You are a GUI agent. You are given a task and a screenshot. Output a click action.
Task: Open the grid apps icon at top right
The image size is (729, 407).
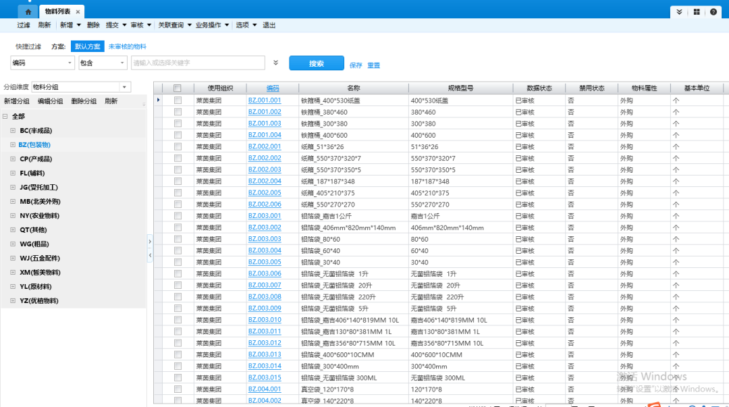pos(697,11)
